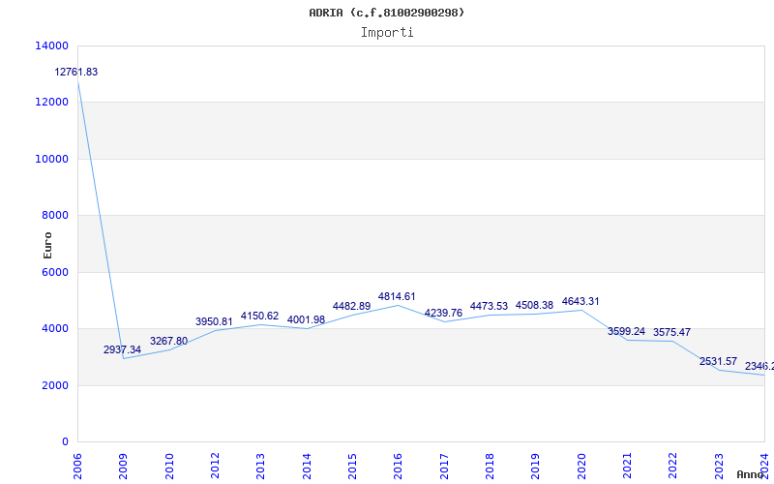This screenshot has width=774, height=484.
Task: Click y-axis tick 2000
Action: 55,385
